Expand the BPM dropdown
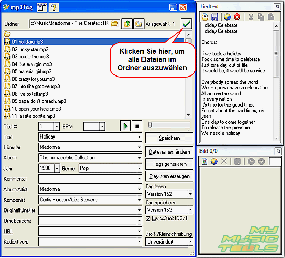The height and width of the screenshot is (258, 285). click(102, 126)
